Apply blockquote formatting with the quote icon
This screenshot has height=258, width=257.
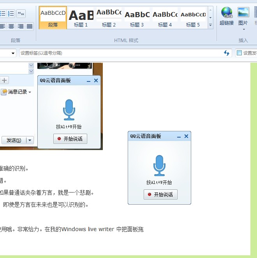pos(21,14)
